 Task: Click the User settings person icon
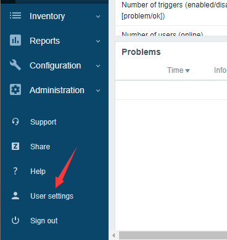tap(15, 196)
